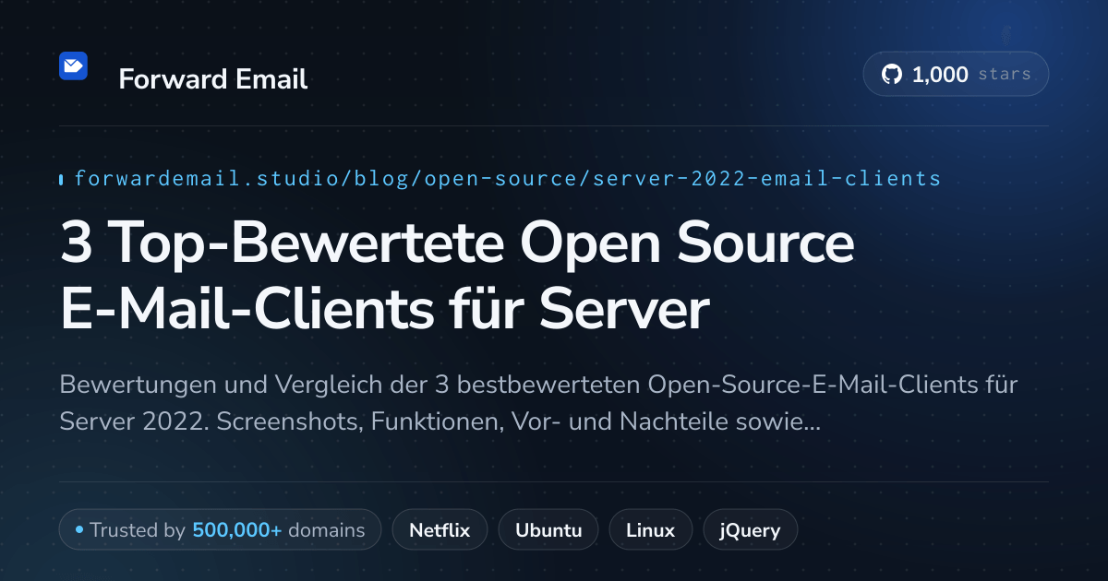Select the Ubuntu tag pill

[x=548, y=530]
